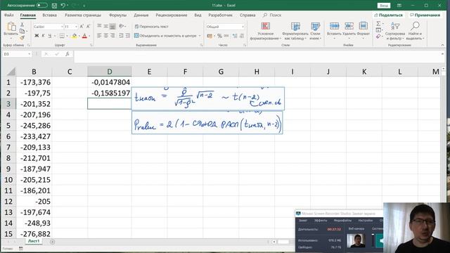
Task: Click the Format Painter brush icon
Action: tap(22, 37)
